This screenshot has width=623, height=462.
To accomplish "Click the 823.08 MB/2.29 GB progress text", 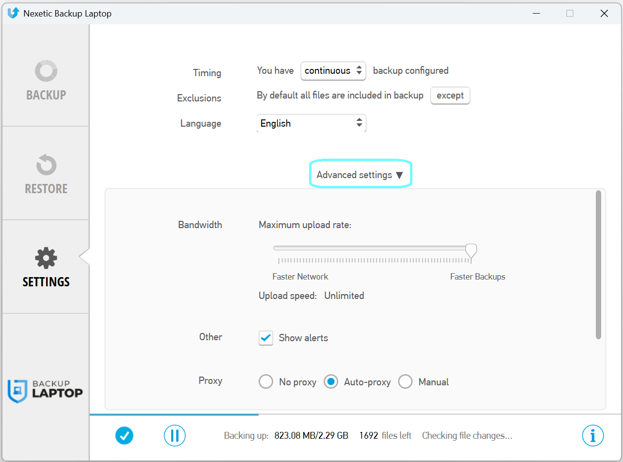I will tap(311, 436).
